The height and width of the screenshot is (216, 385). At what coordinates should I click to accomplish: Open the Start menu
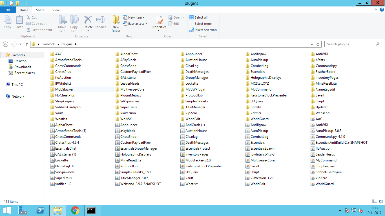[x=7, y=210]
